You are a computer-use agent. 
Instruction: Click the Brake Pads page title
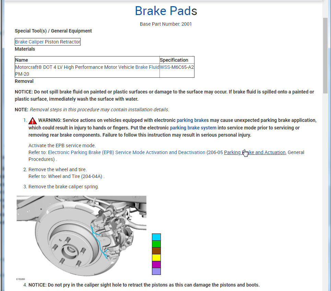point(166,11)
